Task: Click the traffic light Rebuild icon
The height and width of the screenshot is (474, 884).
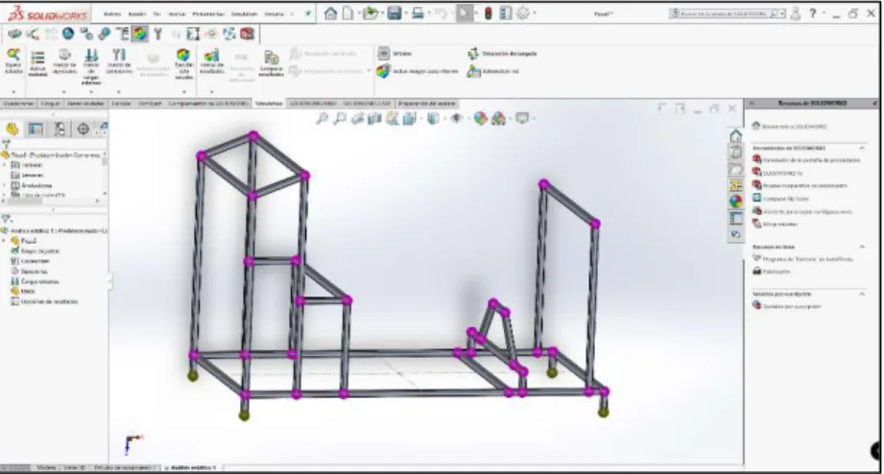Action: [x=489, y=13]
